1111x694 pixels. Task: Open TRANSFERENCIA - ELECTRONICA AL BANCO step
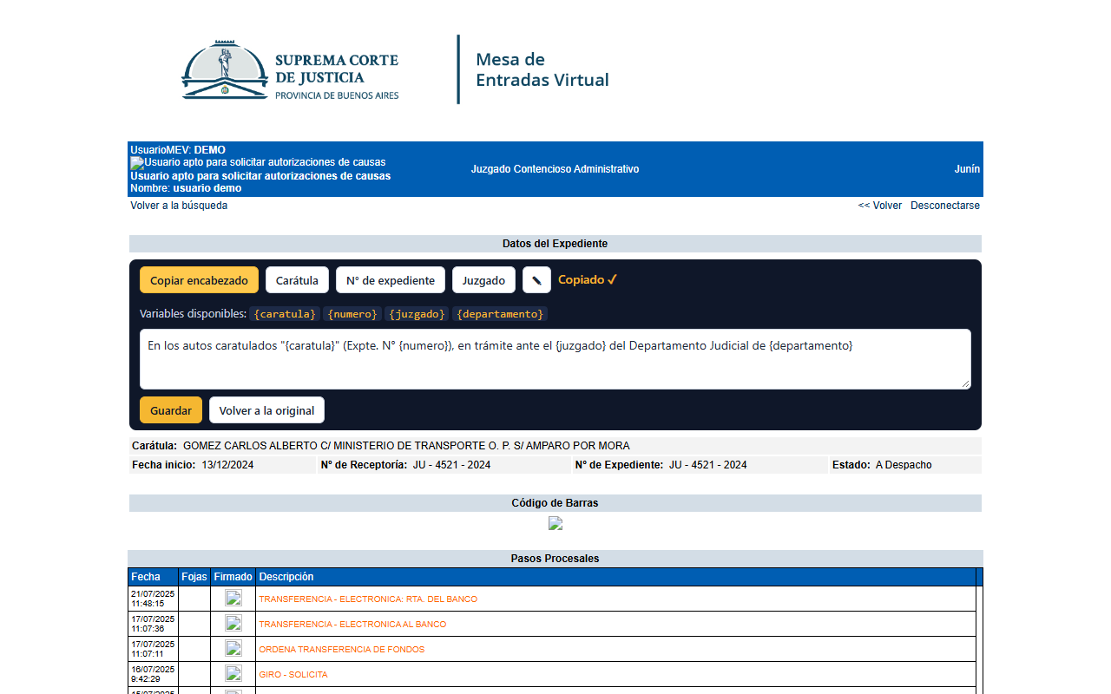352,625
